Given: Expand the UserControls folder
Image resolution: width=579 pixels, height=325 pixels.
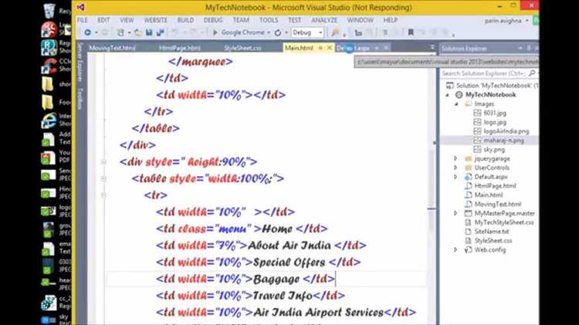Looking at the screenshot, I should [x=455, y=168].
